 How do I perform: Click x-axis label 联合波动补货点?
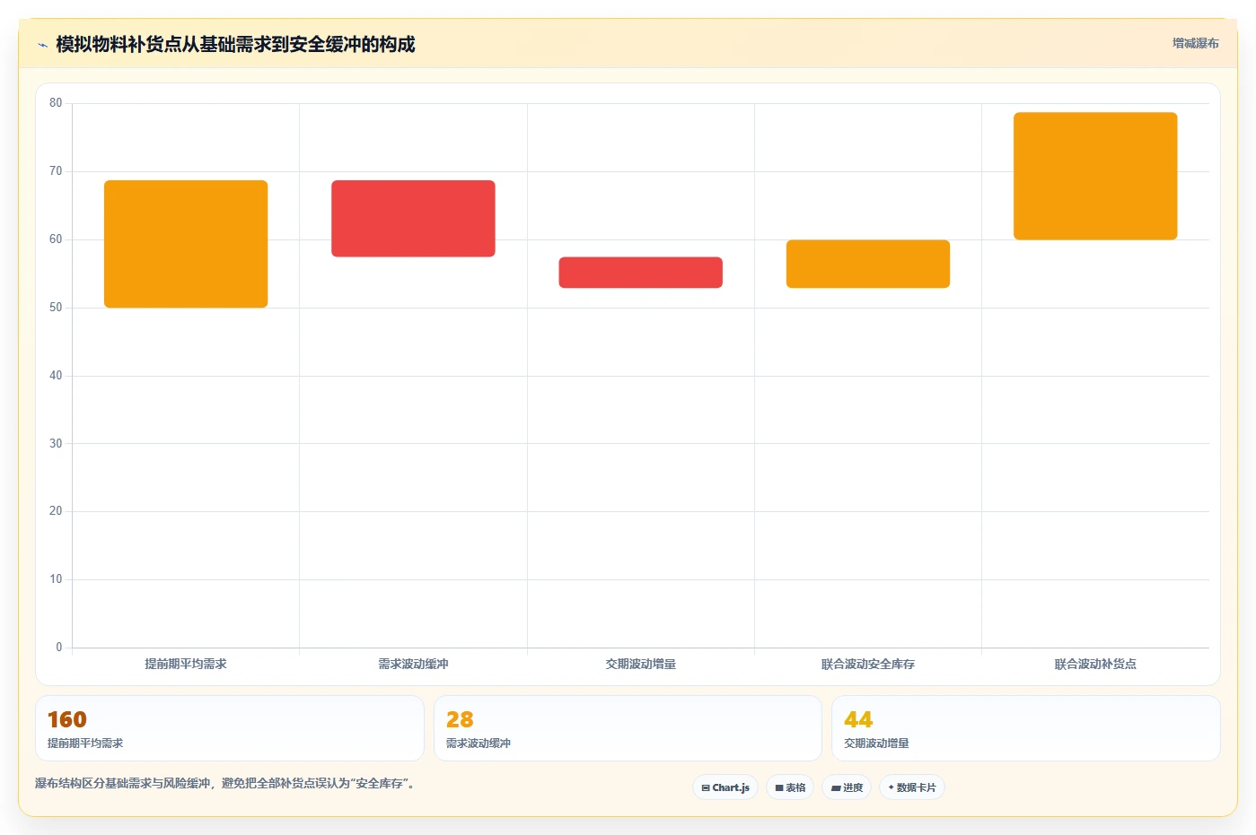1095,664
